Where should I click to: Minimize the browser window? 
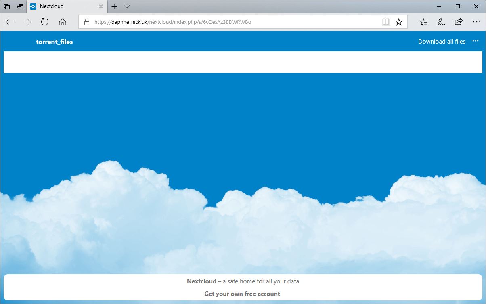(439, 6)
